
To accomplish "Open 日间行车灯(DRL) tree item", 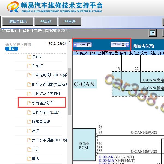I will pyautogui.click(x=46, y=112).
